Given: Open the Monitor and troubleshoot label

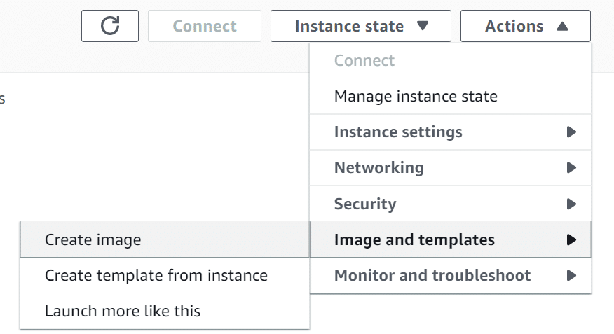Looking at the screenshot, I should coord(432,275).
